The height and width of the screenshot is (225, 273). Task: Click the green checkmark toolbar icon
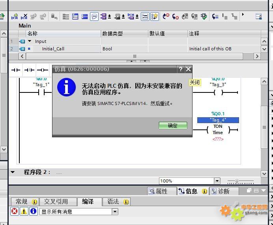tap(204, 17)
